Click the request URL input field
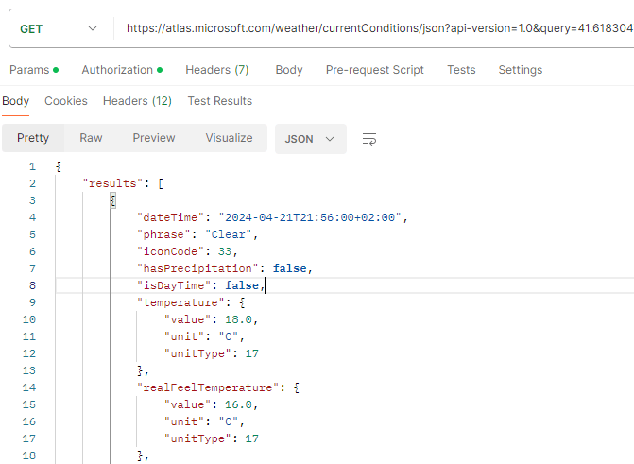 coord(378,29)
